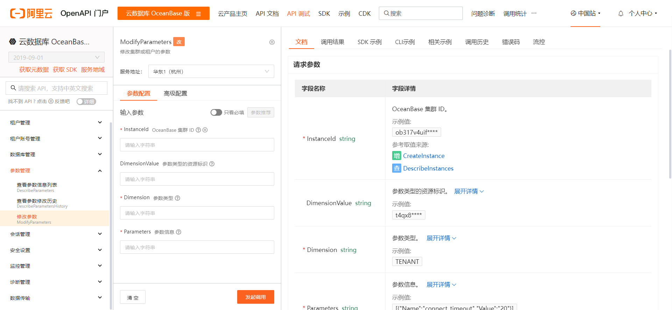Click the 清空 button
672x310 pixels.
pyautogui.click(x=133, y=297)
